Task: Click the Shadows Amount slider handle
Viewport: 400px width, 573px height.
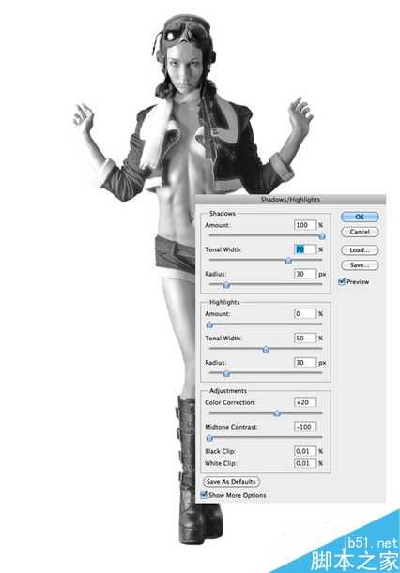Action: [322, 237]
